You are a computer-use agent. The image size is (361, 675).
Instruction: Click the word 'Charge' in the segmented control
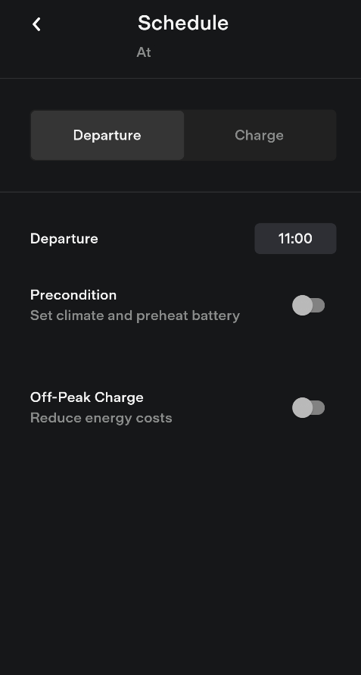click(259, 135)
